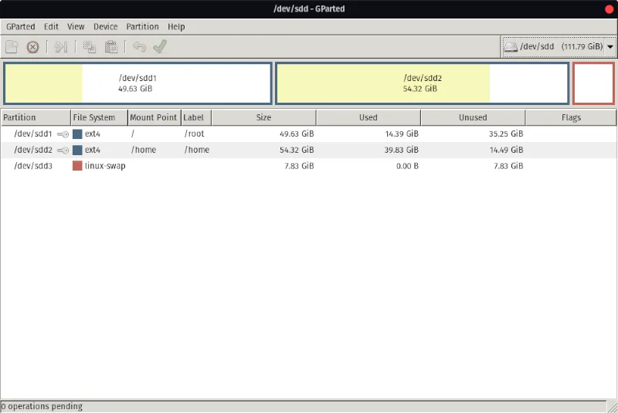
Task: Select the /dev/sdd3 partition row
Action: pos(232,166)
